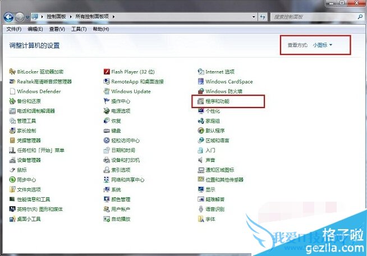Open the Realtek高清晰音频管理器 icon

(12, 81)
